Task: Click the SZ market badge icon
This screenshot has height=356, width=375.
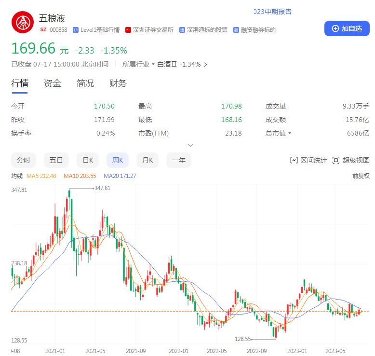Action: coord(43,30)
